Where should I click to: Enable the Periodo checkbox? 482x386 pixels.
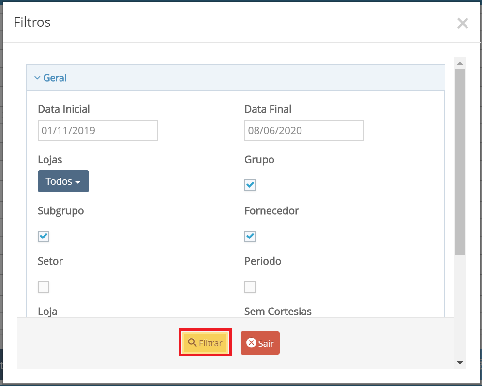(250, 287)
